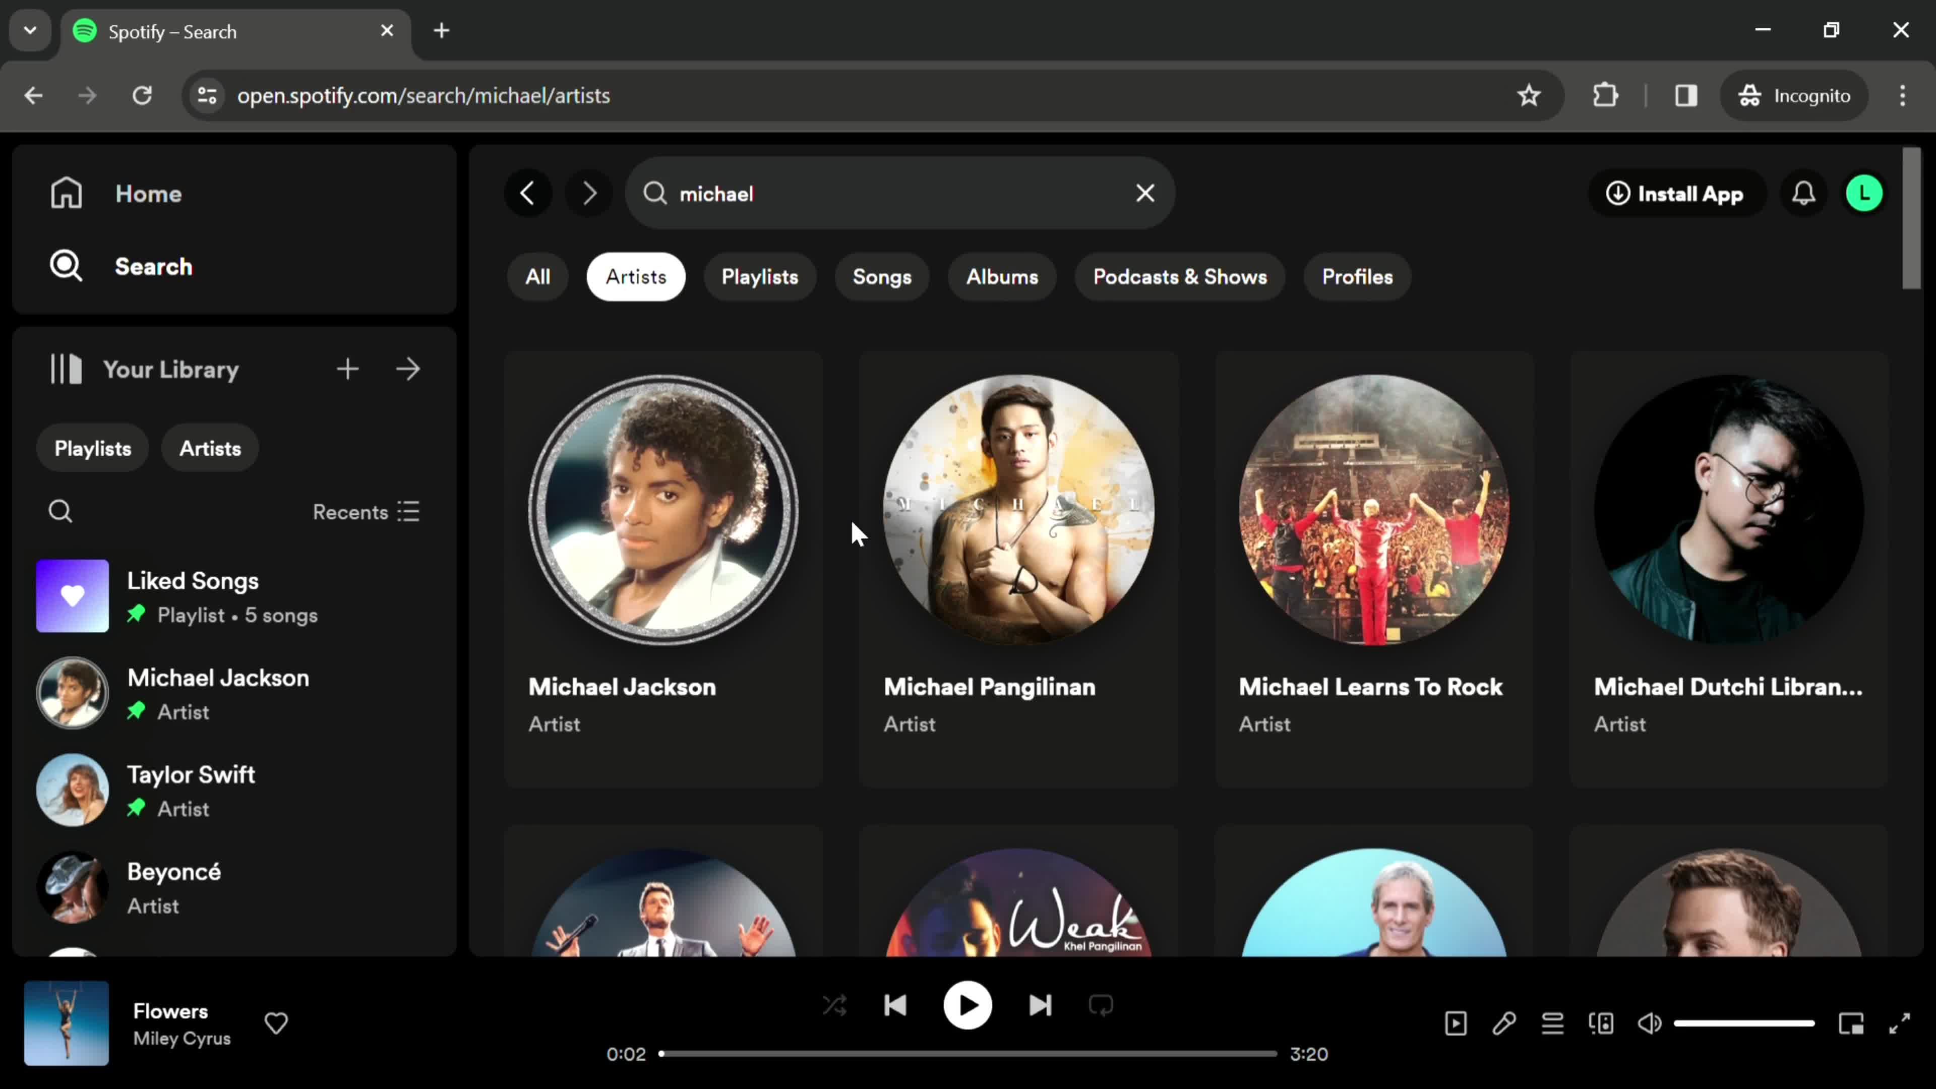This screenshot has width=1936, height=1089.
Task: Open Beyoncé in the library
Action: tap(233, 887)
